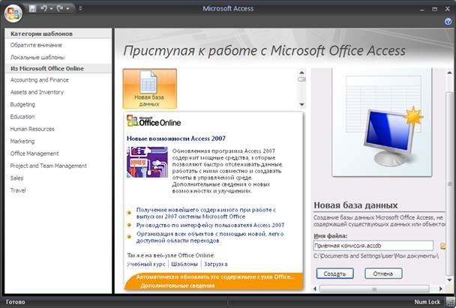456x308 pixels.
Task: Open the Redo history dropdown arrow
Action: (x=67, y=9)
